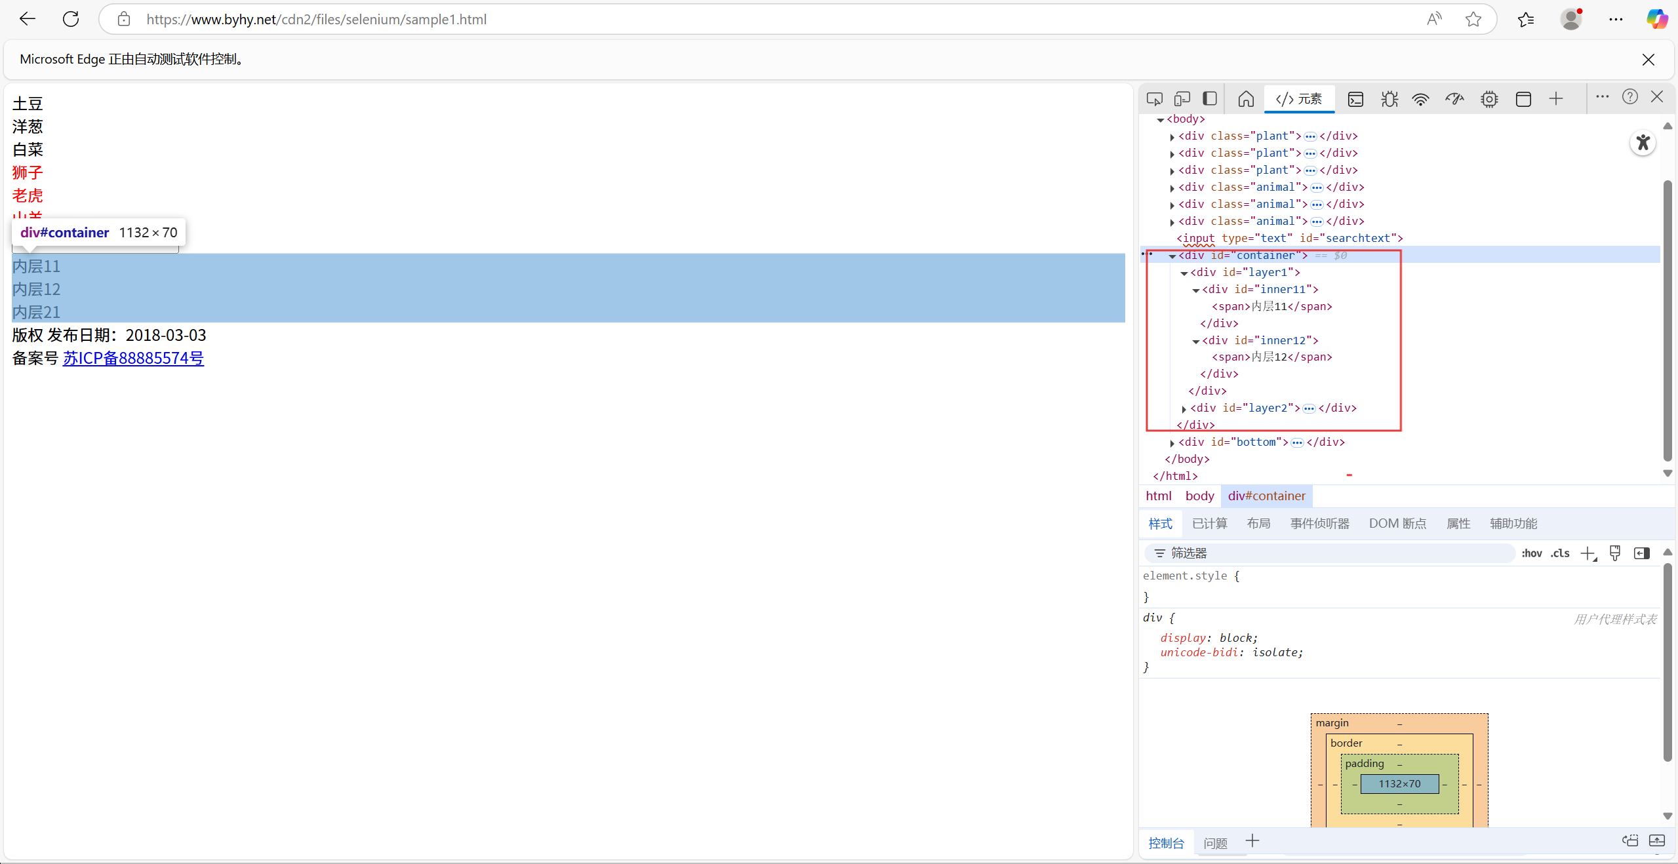Activate the inspect element picker icon
This screenshot has width=1678, height=864.
pos(1154,99)
